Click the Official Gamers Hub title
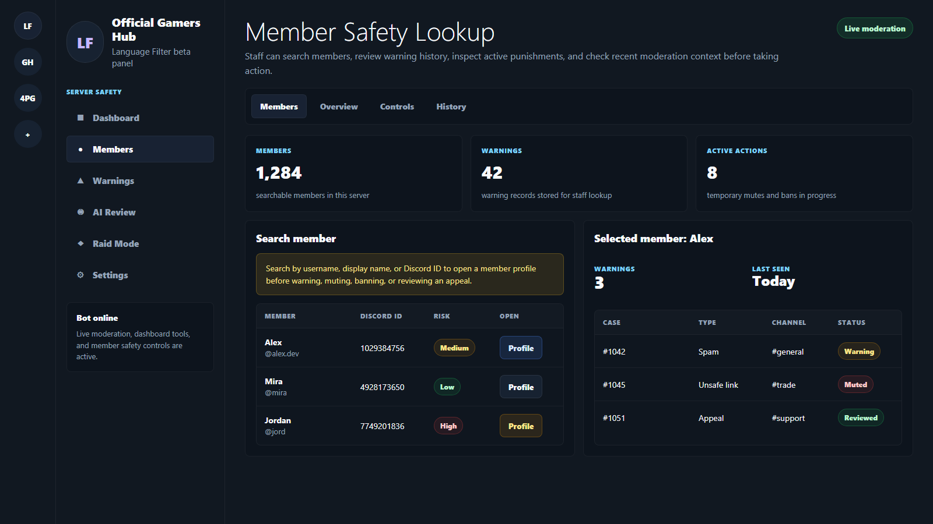 [x=156, y=30]
